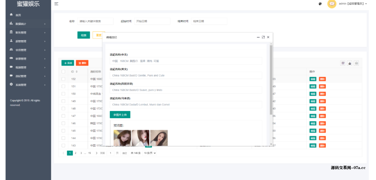Check the checkbox for row ID 147

click(x=64, y=116)
